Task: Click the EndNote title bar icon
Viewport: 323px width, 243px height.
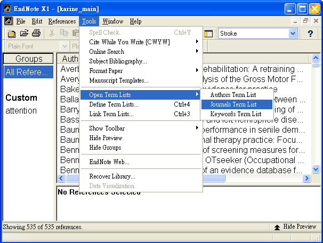Action: 7,9
